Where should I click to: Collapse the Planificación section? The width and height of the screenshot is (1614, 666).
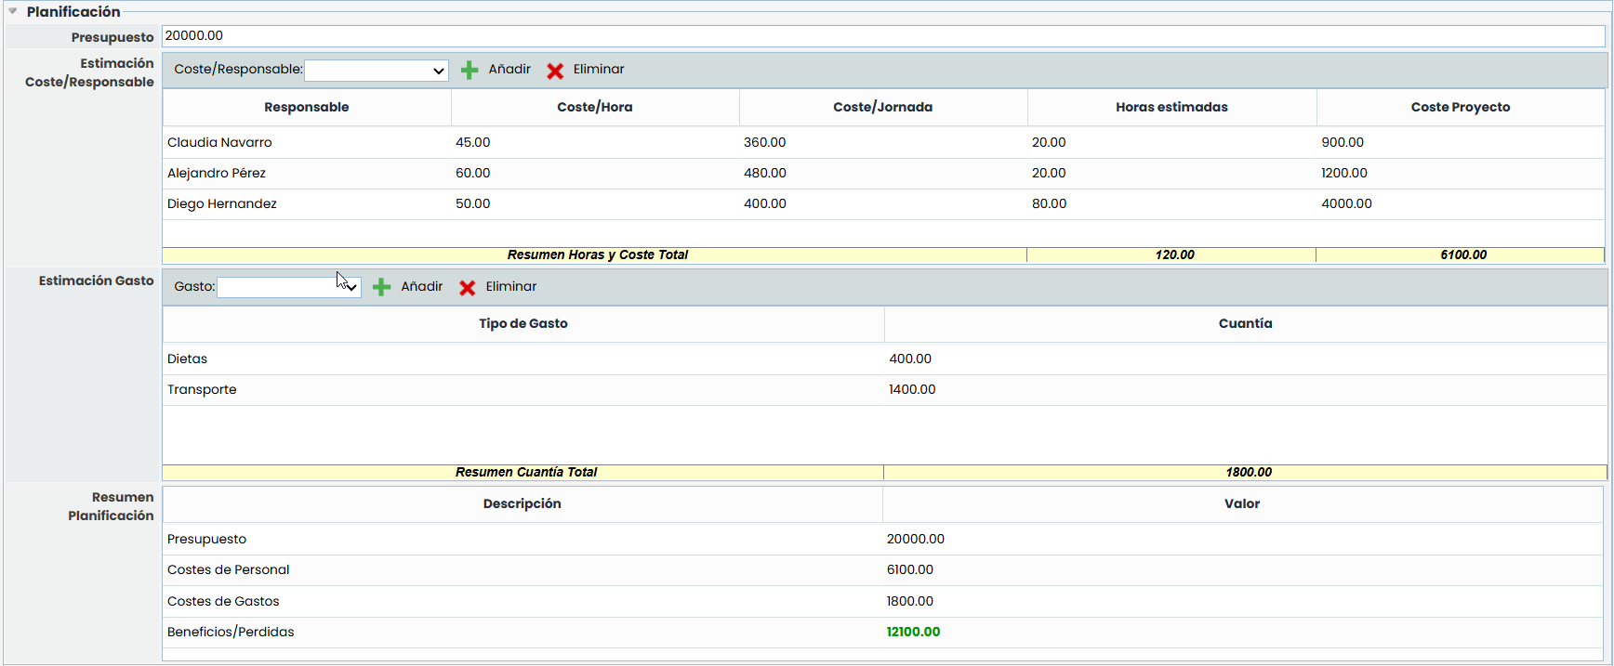pyautogui.click(x=13, y=12)
